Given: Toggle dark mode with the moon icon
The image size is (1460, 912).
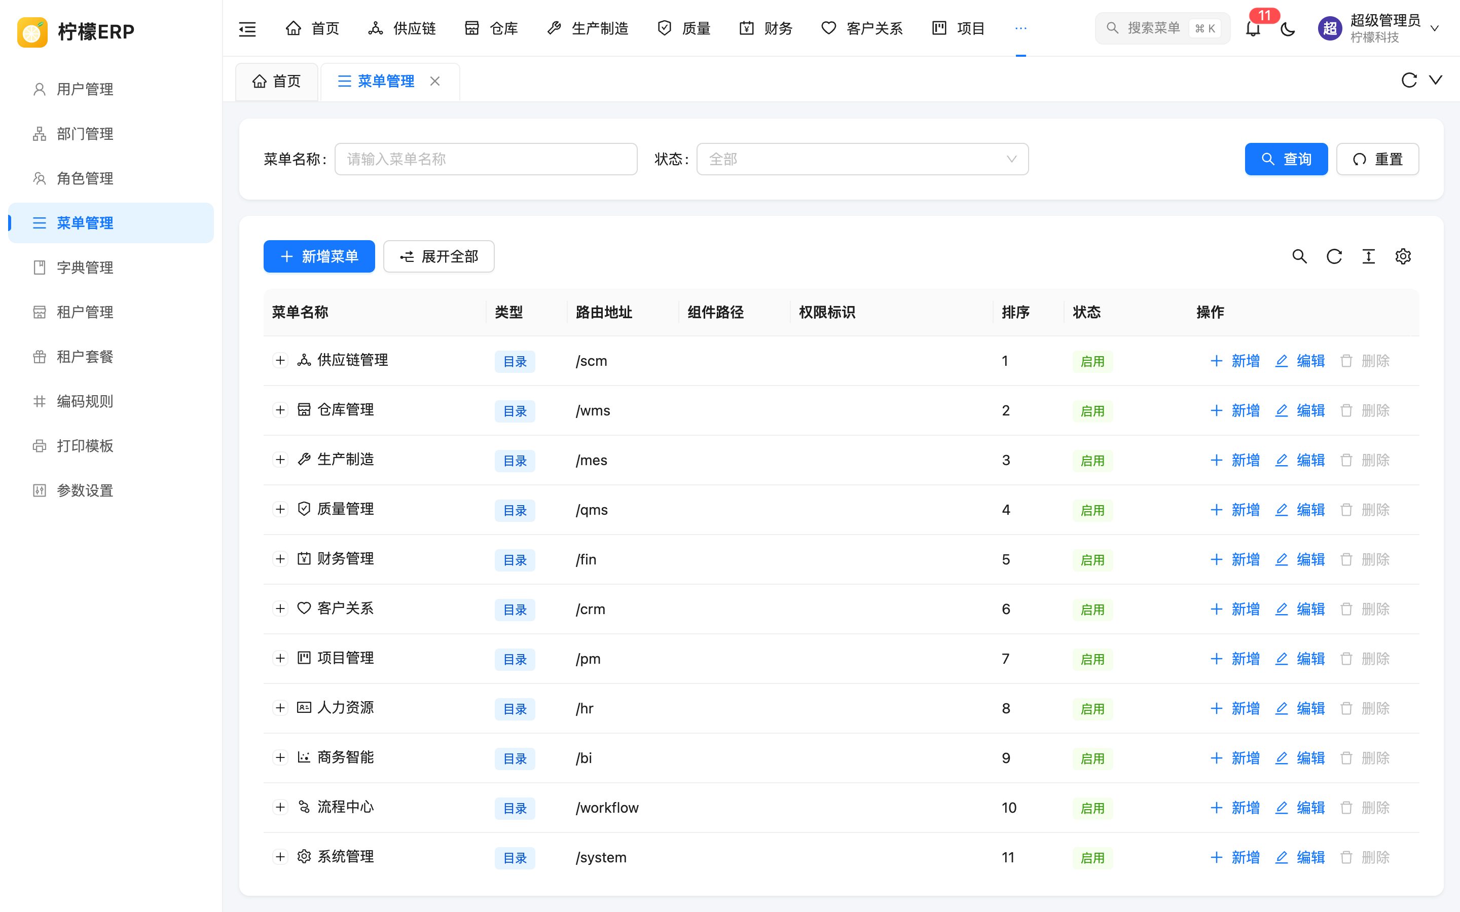Looking at the screenshot, I should pyautogui.click(x=1288, y=28).
